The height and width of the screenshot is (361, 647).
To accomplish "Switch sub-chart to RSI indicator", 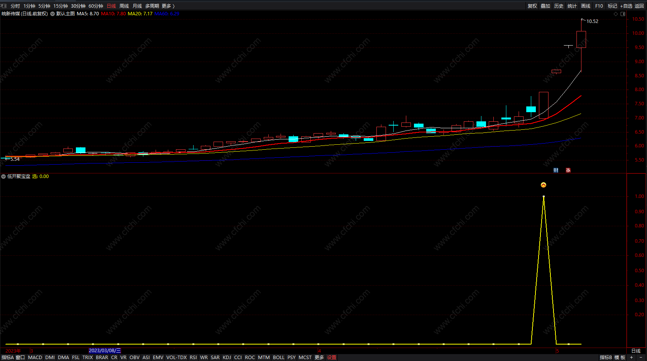I will coord(193,358).
